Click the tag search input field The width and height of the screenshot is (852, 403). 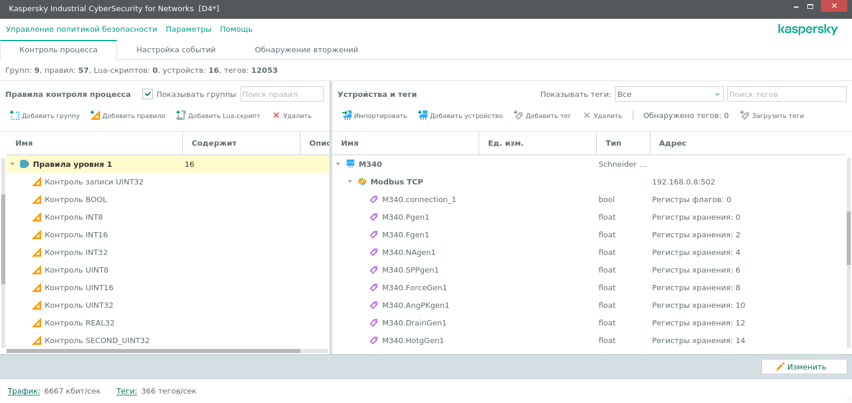[786, 94]
